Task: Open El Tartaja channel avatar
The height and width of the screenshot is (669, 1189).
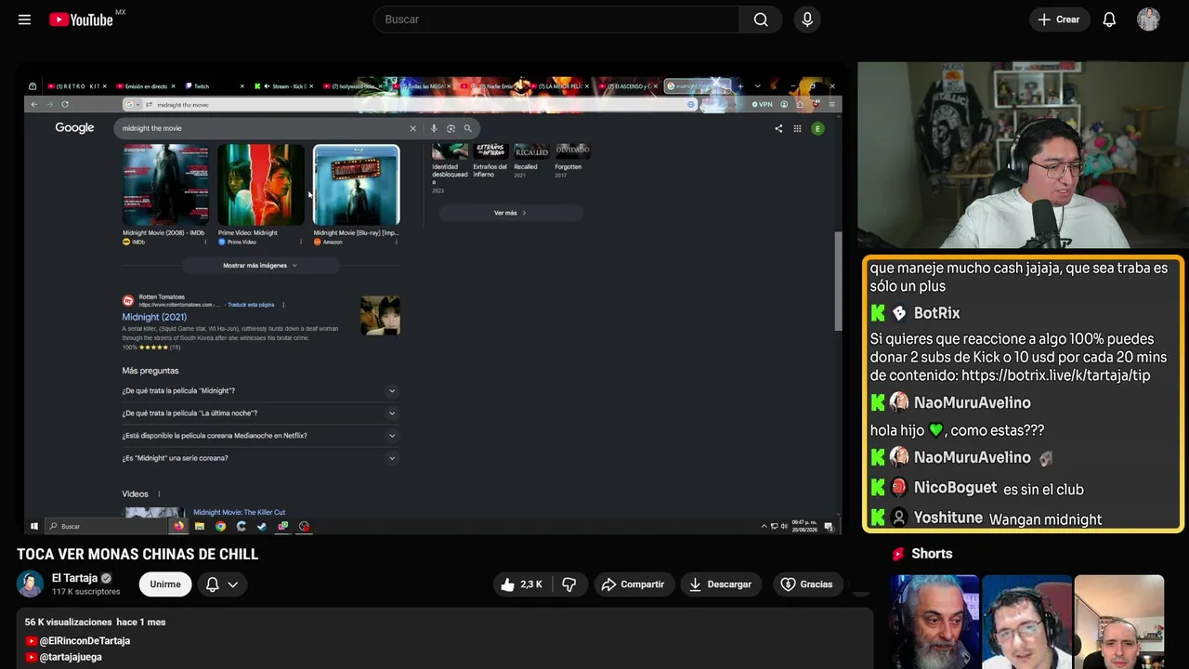Action: click(x=31, y=584)
